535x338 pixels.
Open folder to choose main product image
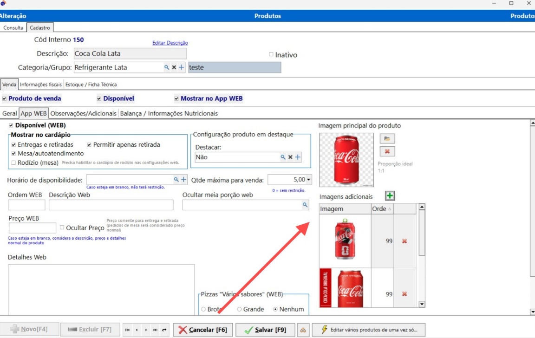coord(387,138)
